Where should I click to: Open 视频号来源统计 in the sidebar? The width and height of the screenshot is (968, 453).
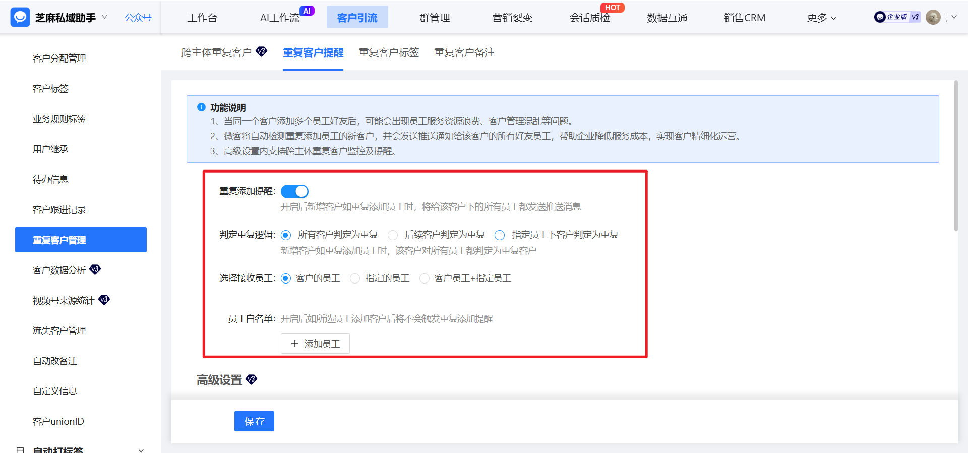point(64,301)
